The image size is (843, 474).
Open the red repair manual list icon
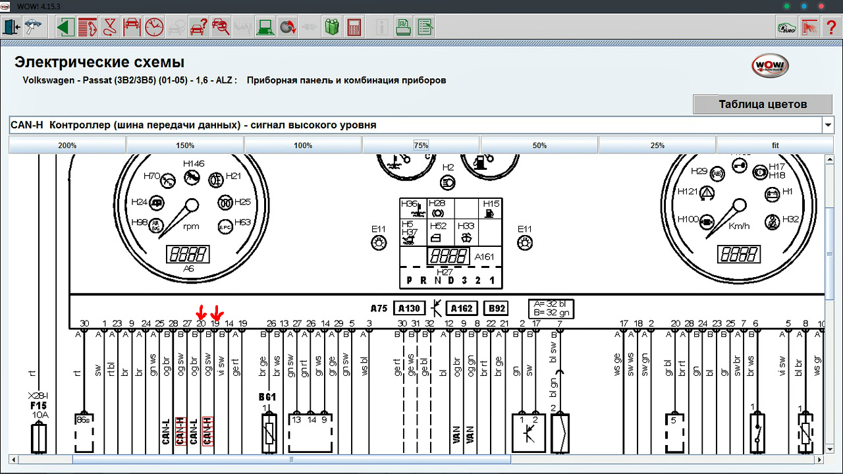(x=87, y=27)
